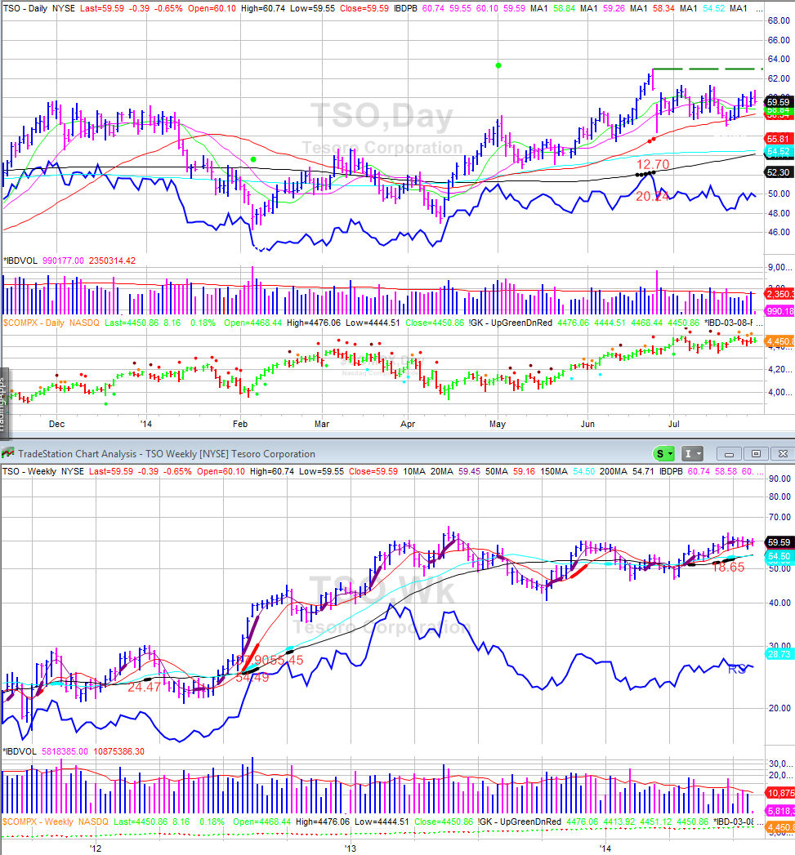Click the red '18.65' annotation on weekly chart

729,567
